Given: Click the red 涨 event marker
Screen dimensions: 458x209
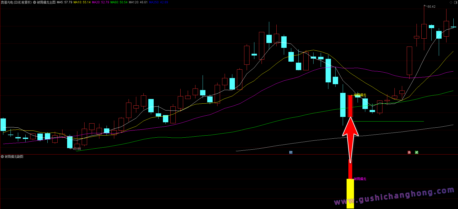Looking at the screenshot, I should 409,152.
